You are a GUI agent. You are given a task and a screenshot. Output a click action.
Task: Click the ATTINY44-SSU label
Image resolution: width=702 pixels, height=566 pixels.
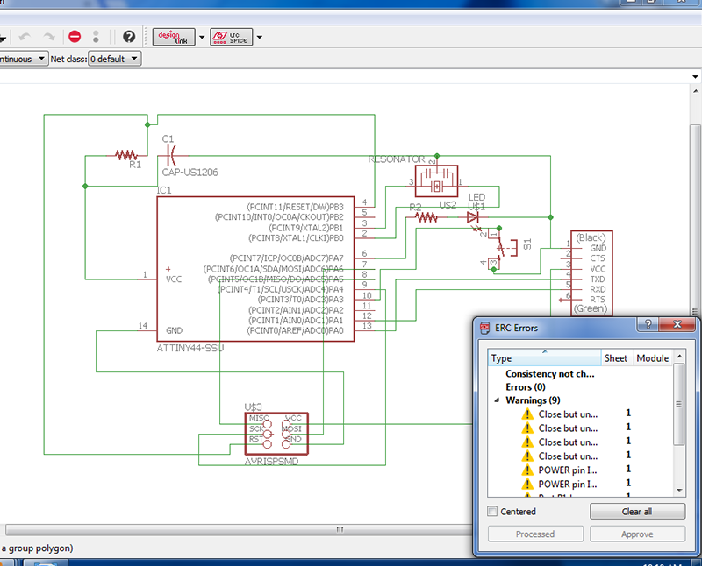tap(190, 348)
